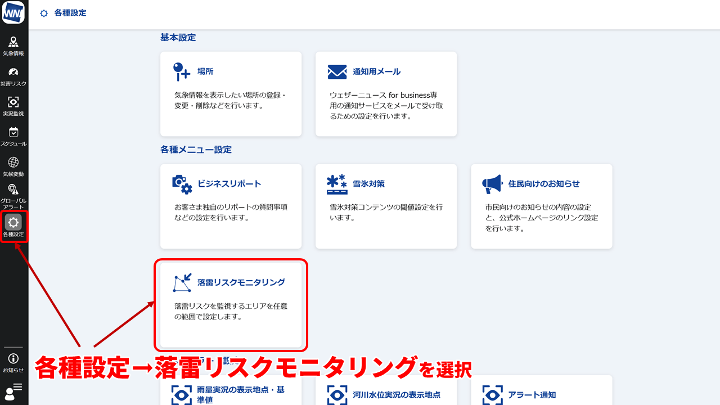Open 河川水位実況の表示地点 card
The image size is (720, 405).
coord(386,394)
